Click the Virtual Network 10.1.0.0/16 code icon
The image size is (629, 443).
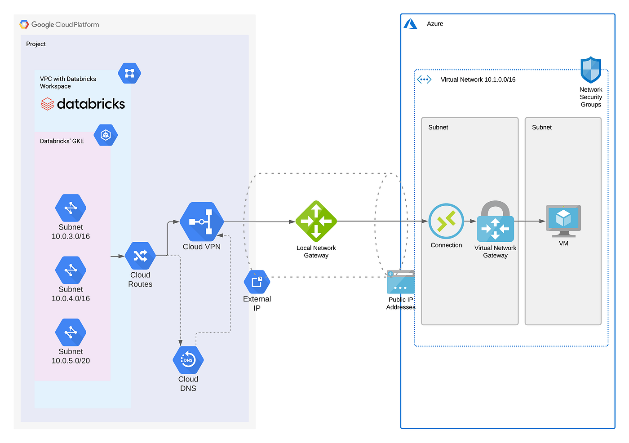424,79
